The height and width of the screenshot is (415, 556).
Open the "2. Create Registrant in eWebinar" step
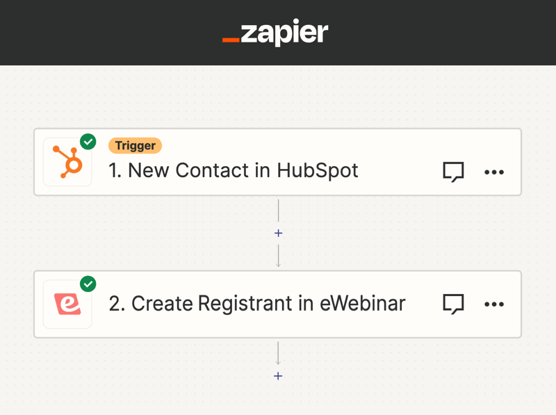pyautogui.click(x=257, y=304)
